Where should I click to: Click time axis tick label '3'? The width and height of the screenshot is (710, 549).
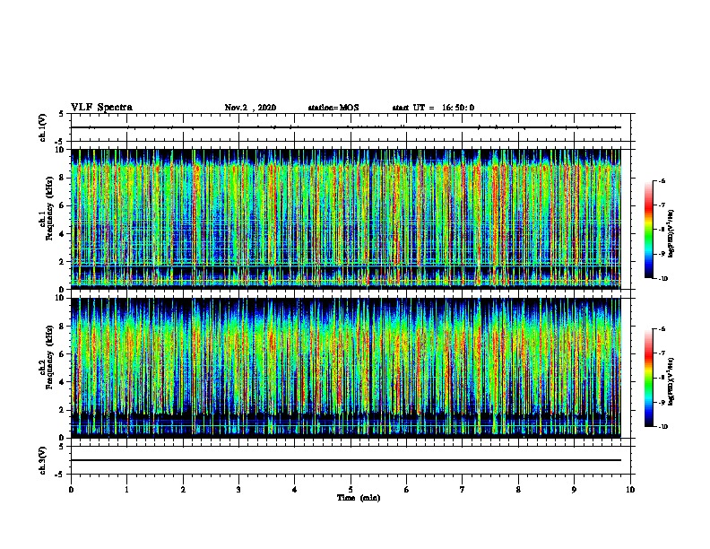[x=238, y=489]
